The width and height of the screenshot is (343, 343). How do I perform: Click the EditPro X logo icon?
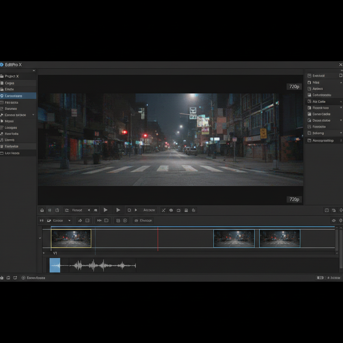click(2, 65)
